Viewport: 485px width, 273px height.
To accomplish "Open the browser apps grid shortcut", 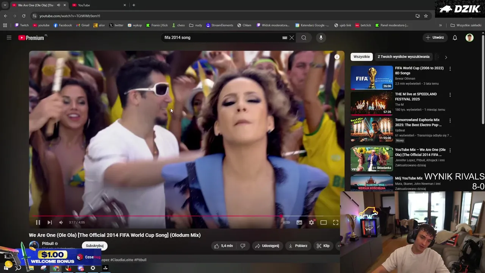I will tap(5, 25).
